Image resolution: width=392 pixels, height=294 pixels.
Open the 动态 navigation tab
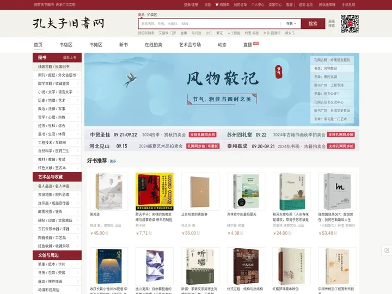(222, 45)
